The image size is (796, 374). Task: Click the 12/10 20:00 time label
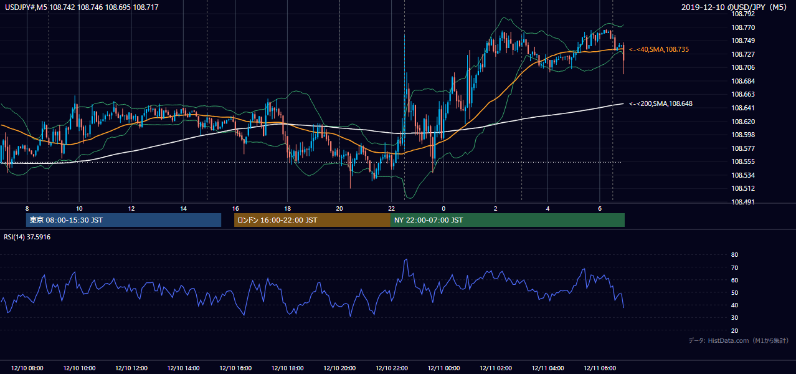(339, 368)
